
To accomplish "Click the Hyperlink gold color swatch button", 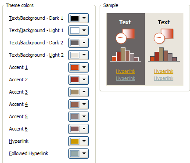I will (x=79, y=141).
